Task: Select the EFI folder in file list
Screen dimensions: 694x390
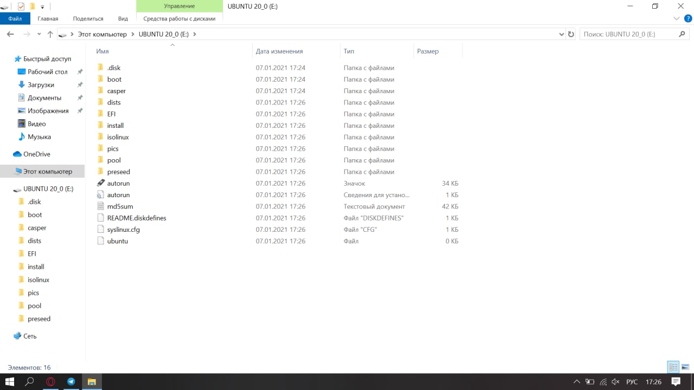Action: click(112, 114)
